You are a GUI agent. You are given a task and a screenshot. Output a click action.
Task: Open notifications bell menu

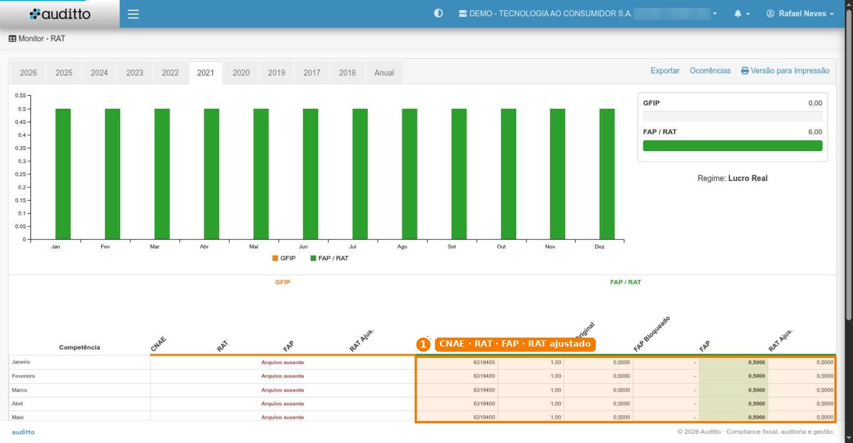742,14
